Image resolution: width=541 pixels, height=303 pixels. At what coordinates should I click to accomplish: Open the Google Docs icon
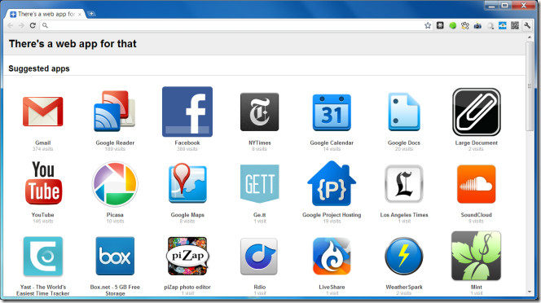click(403, 112)
